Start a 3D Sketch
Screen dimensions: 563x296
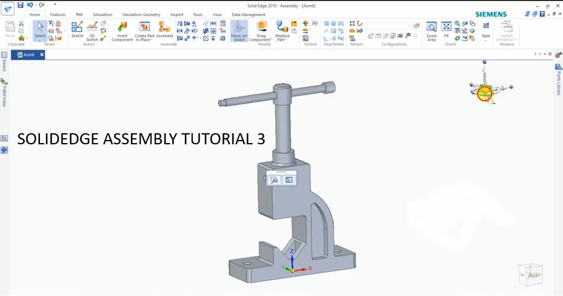coord(92,31)
